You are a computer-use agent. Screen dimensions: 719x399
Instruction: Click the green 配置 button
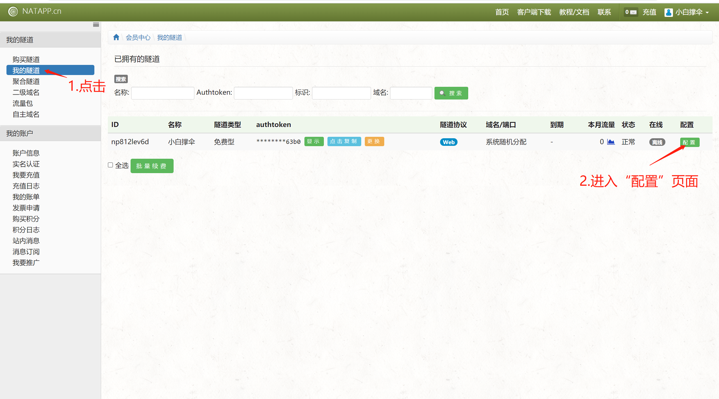pos(690,142)
